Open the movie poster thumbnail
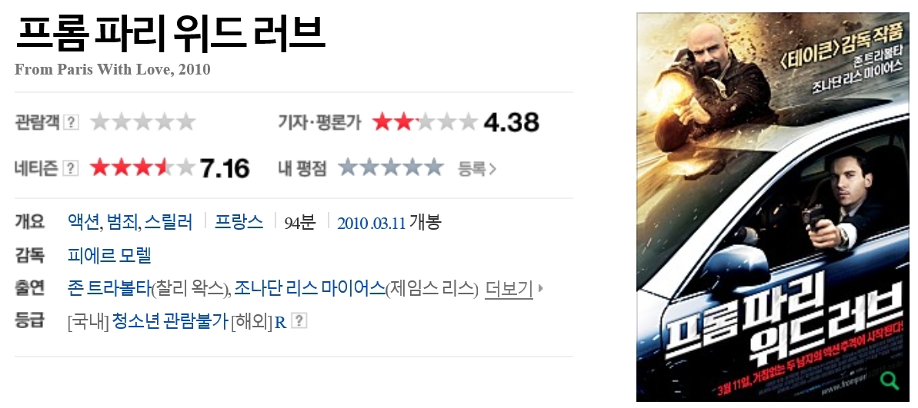Image resolution: width=918 pixels, height=408 pixels. (x=773, y=207)
